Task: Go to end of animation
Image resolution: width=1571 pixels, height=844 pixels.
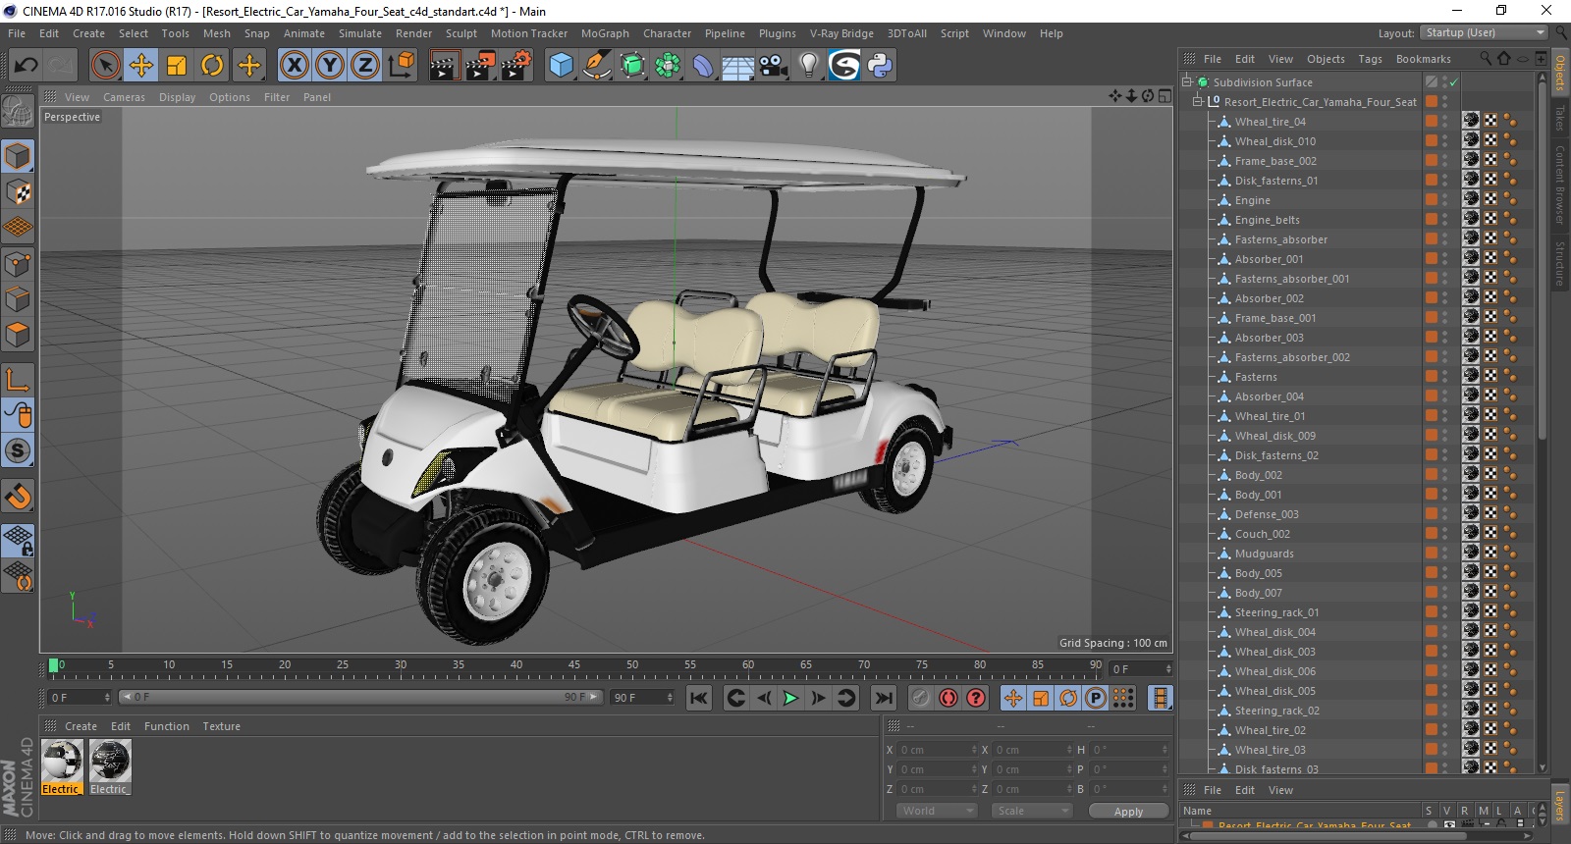Action: (x=884, y=698)
